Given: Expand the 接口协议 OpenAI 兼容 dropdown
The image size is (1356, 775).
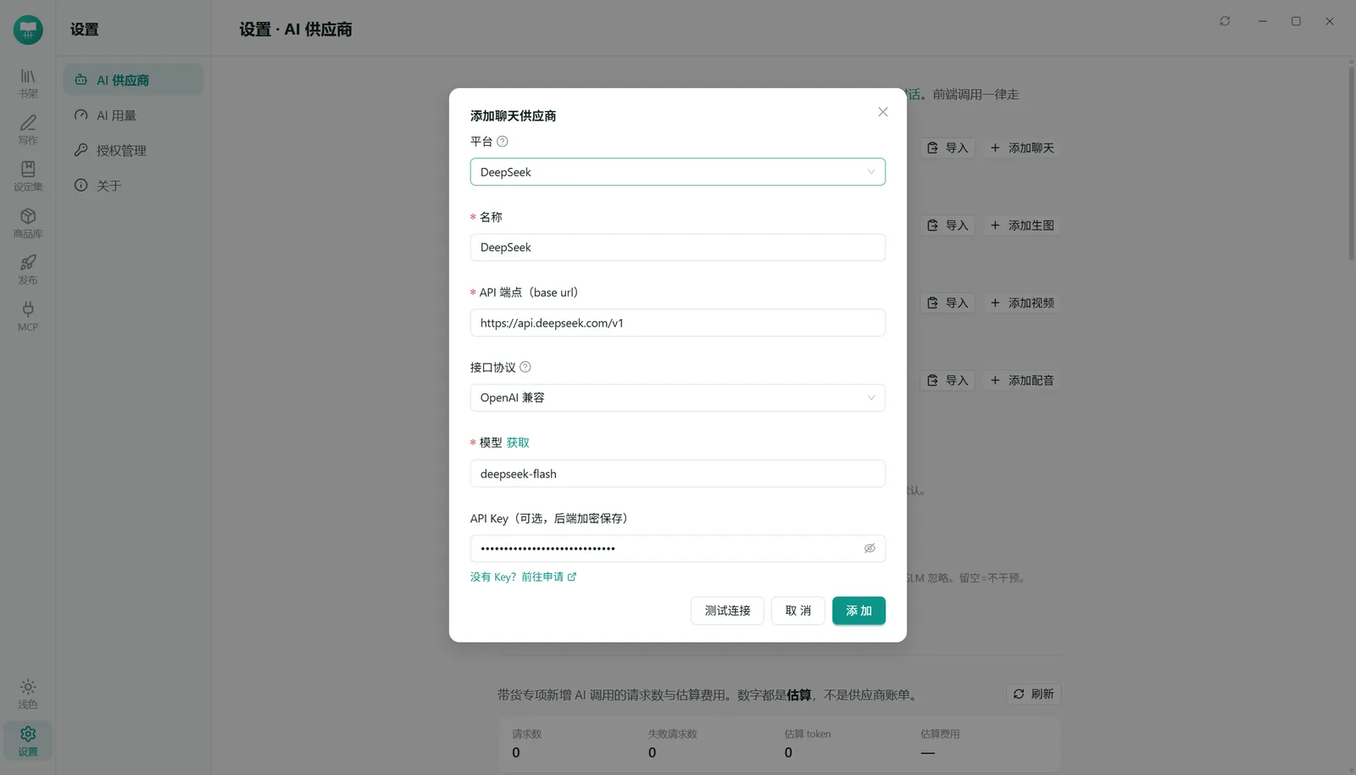Looking at the screenshot, I should point(678,398).
